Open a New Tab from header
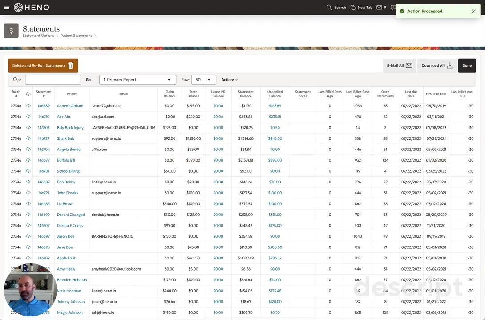Image resolution: width=485 pixels, height=320 pixels. coord(361,7)
